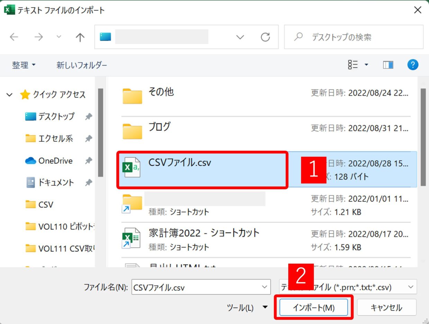Open the ツール(L) dropdown
The width and height of the screenshot is (429, 324).
(247, 308)
